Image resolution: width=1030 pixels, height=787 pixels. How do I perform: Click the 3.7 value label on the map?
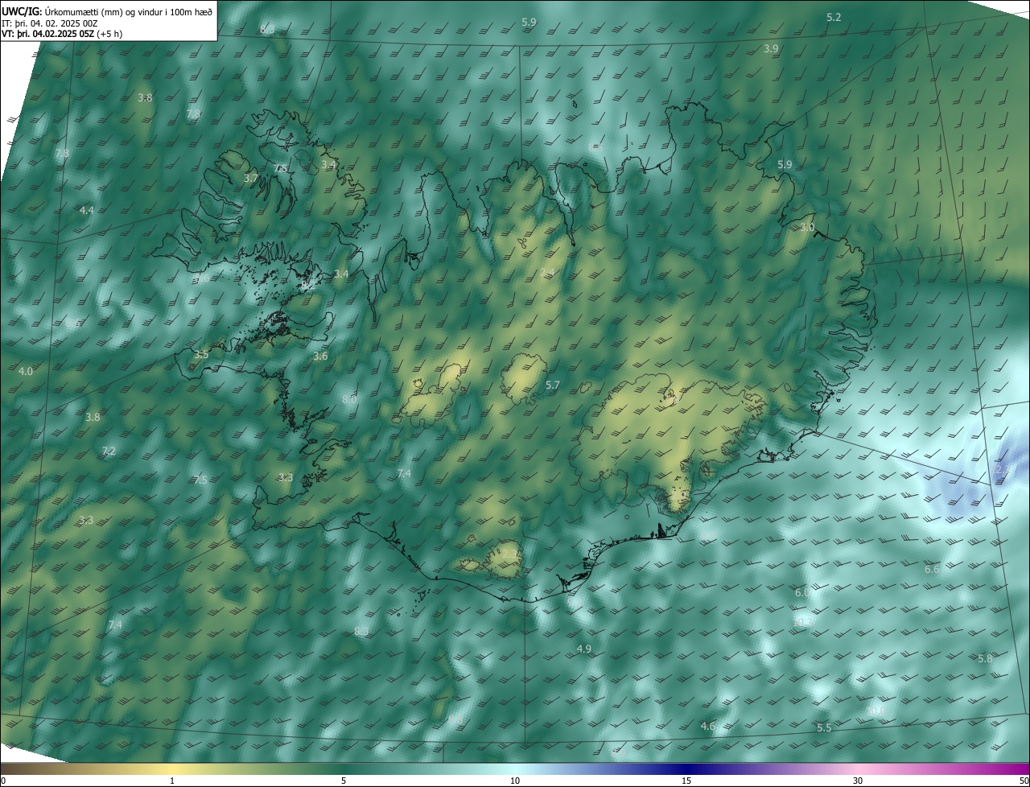(251, 178)
